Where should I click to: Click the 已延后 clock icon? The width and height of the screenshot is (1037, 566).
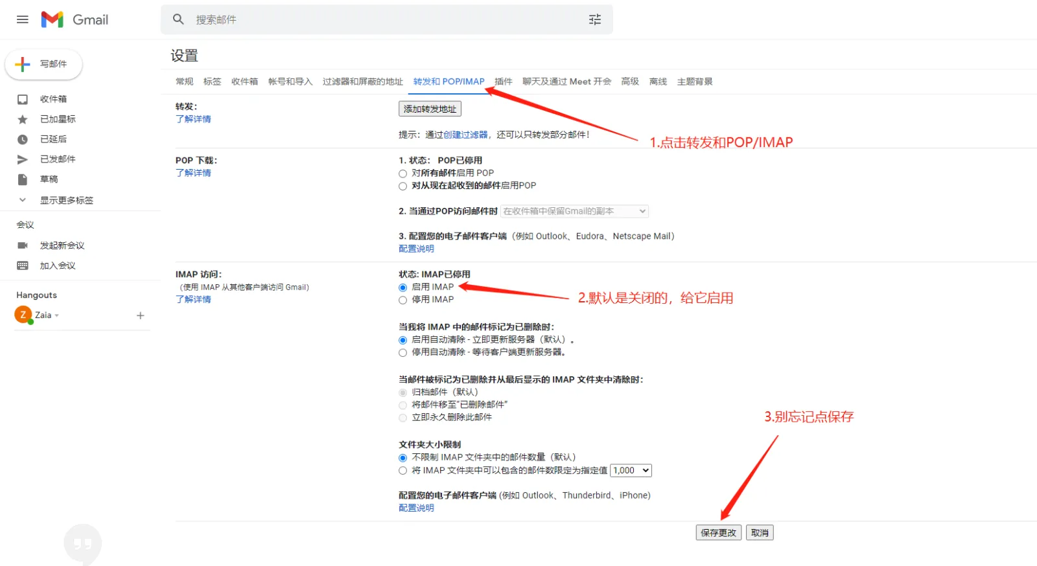[x=23, y=139]
